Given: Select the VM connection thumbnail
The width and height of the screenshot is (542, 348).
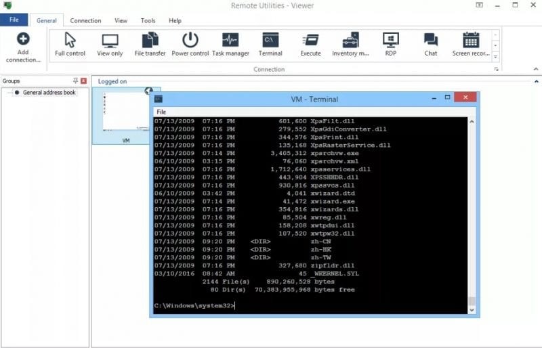Looking at the screenshot, I should [125, 116].
